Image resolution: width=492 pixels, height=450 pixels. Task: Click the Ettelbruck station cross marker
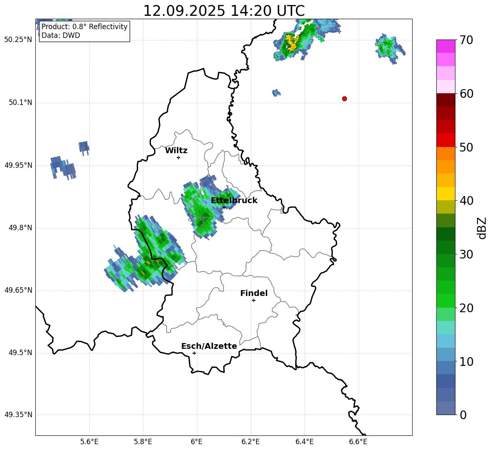[224, 207]
